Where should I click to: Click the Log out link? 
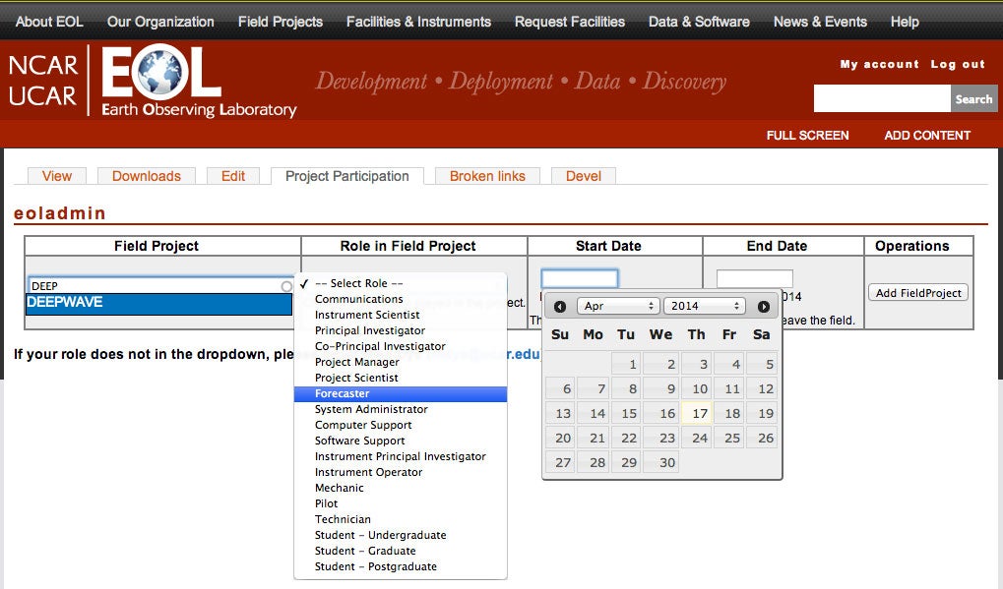click(958, 64)
